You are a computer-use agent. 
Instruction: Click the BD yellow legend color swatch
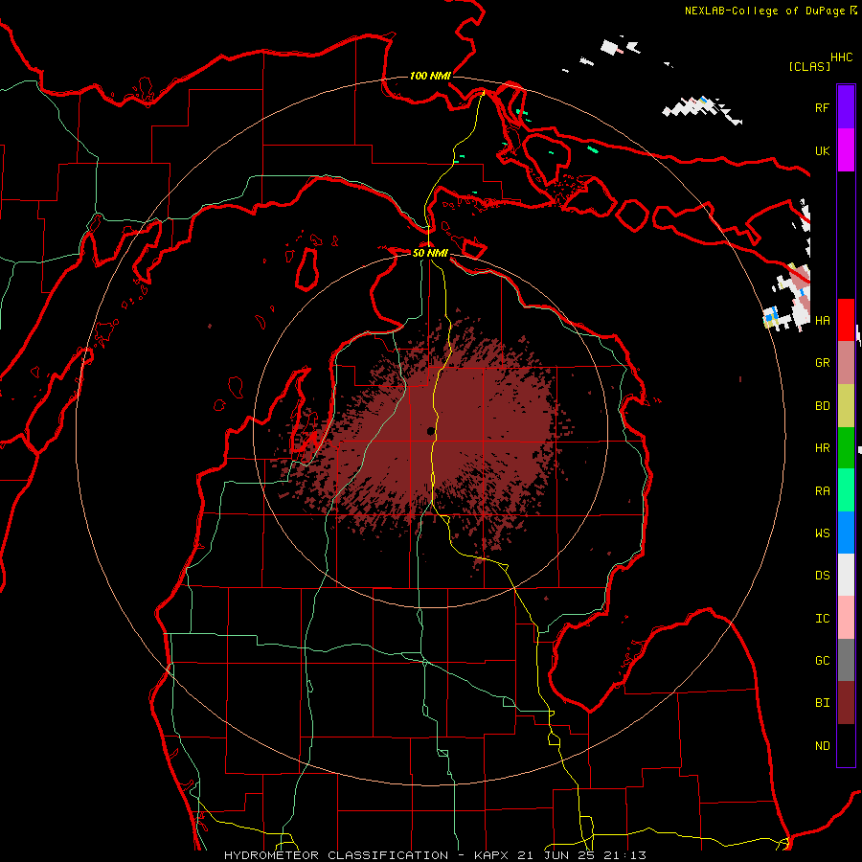846,406
